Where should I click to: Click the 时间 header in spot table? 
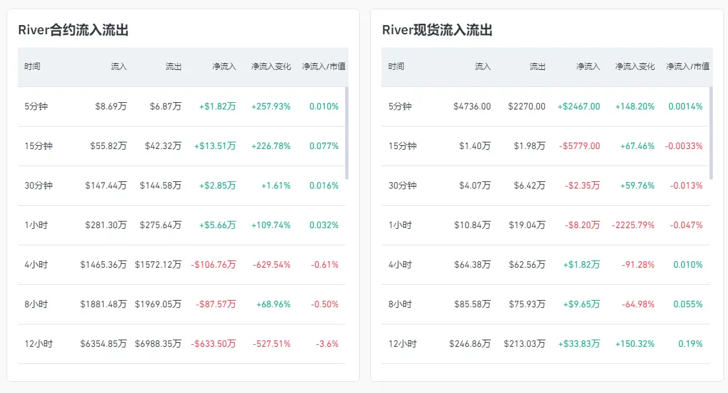[397, 67]
